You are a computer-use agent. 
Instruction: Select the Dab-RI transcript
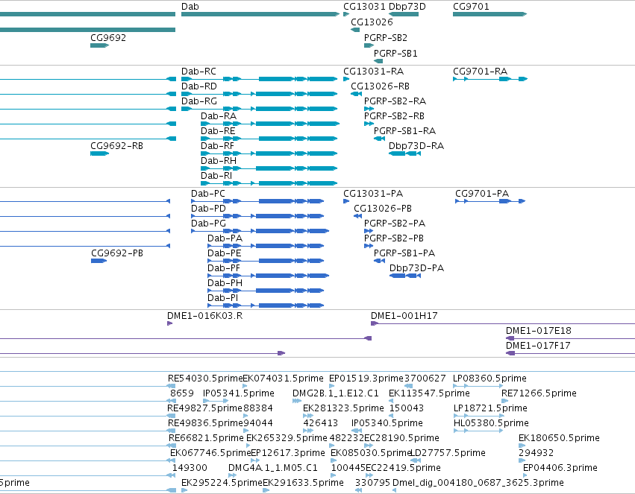269,183
